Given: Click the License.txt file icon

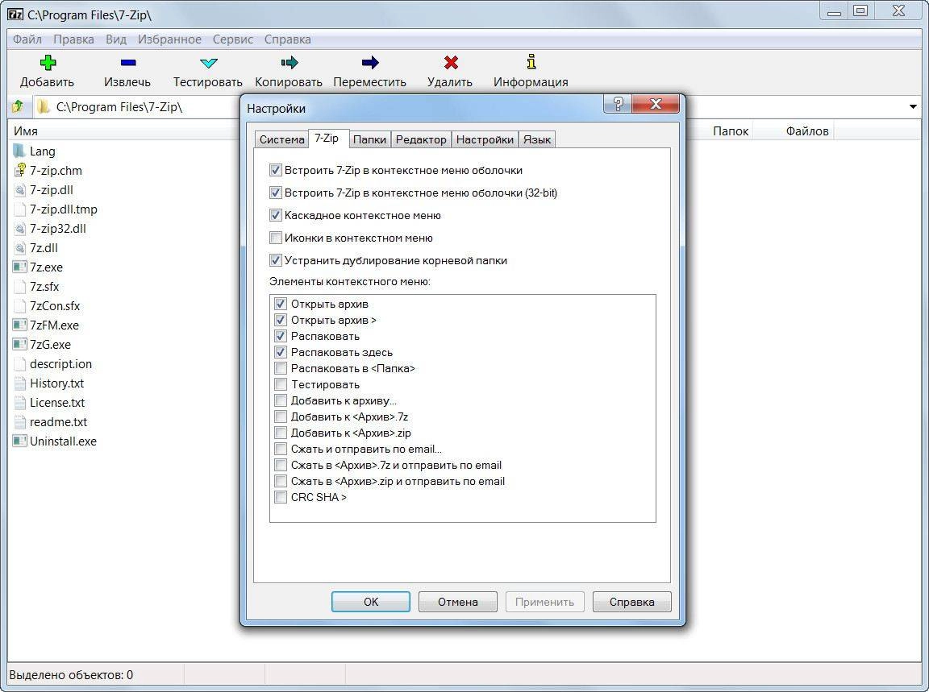Looking at the screenshot, I should [x=19, y=403].
